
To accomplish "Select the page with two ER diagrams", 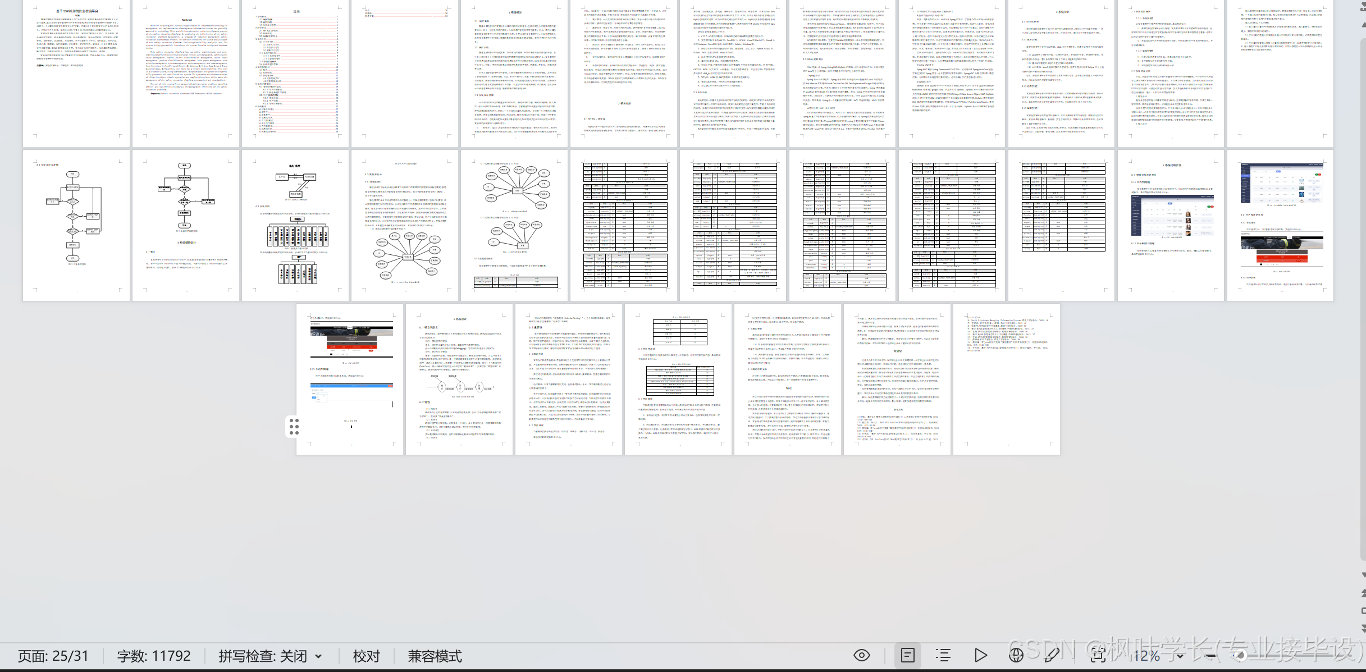I will [x=514, y=225].
